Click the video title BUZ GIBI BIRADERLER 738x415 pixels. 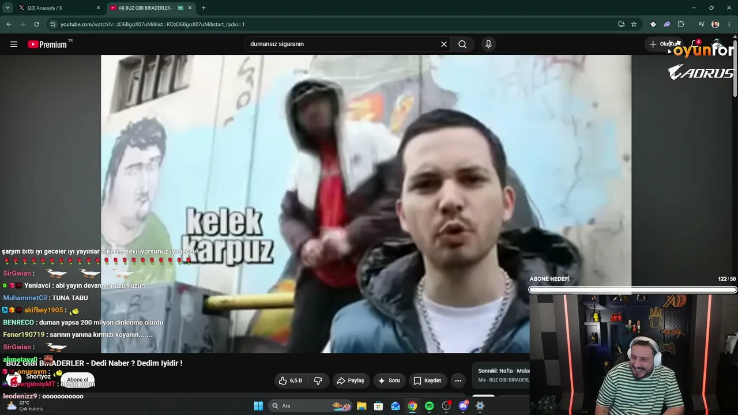(94, 363)
